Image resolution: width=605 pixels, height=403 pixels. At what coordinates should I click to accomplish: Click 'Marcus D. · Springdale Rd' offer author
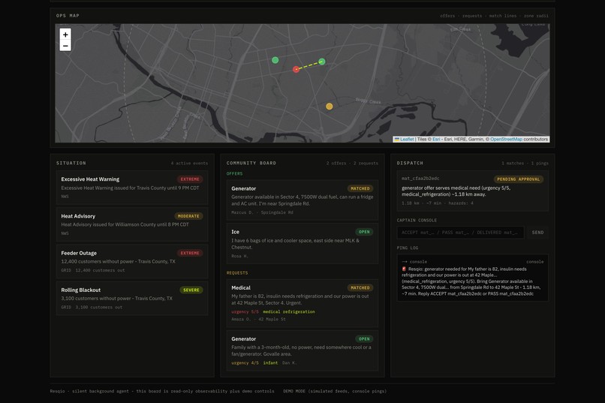click(263, 212)
